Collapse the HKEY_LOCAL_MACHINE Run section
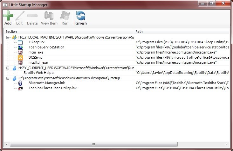 [8, 37]
